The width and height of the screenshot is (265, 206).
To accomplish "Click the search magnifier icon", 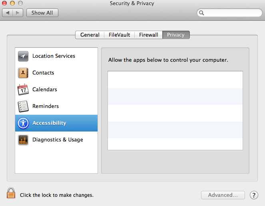I will [x=201, y=13].
